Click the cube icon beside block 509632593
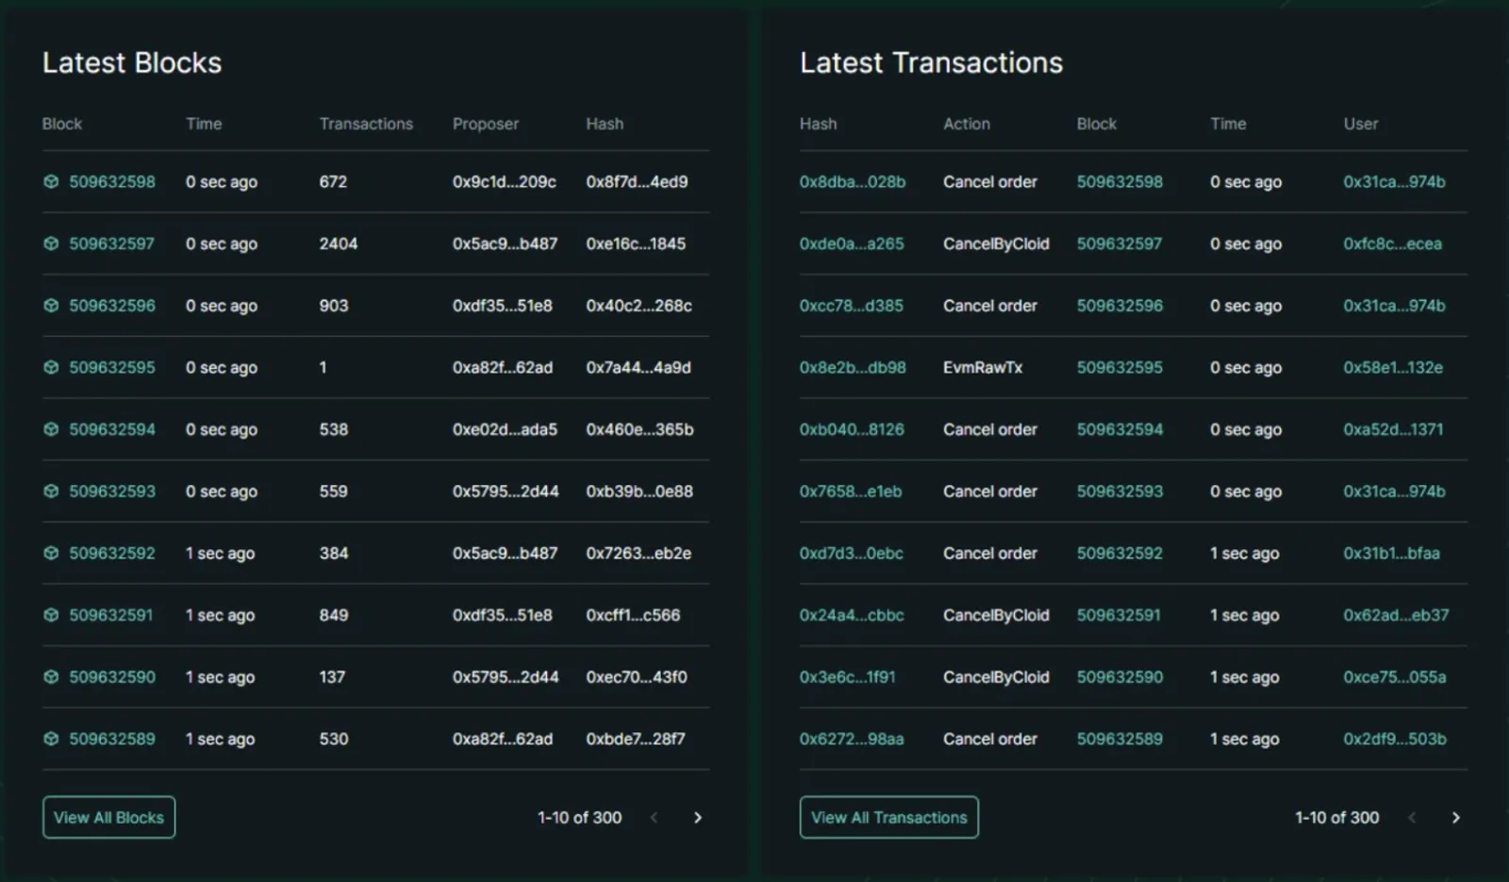 click(x=51, y=491)
